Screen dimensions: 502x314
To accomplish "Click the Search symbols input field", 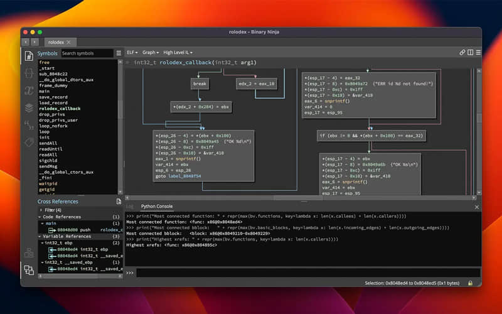I will tap(87, 53).
